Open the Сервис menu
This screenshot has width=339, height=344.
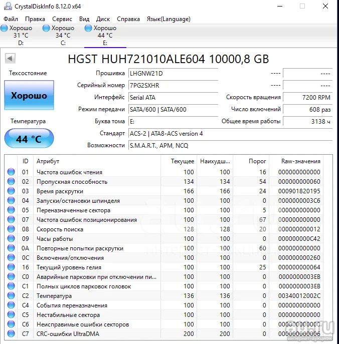coord(62,19)
